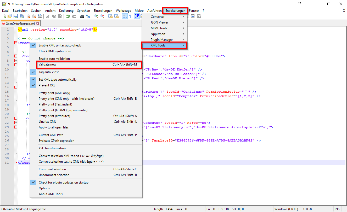Screen dimensions: 347x212
Task: Expand the Plugin Manager submenu
Action: [159, 39]
